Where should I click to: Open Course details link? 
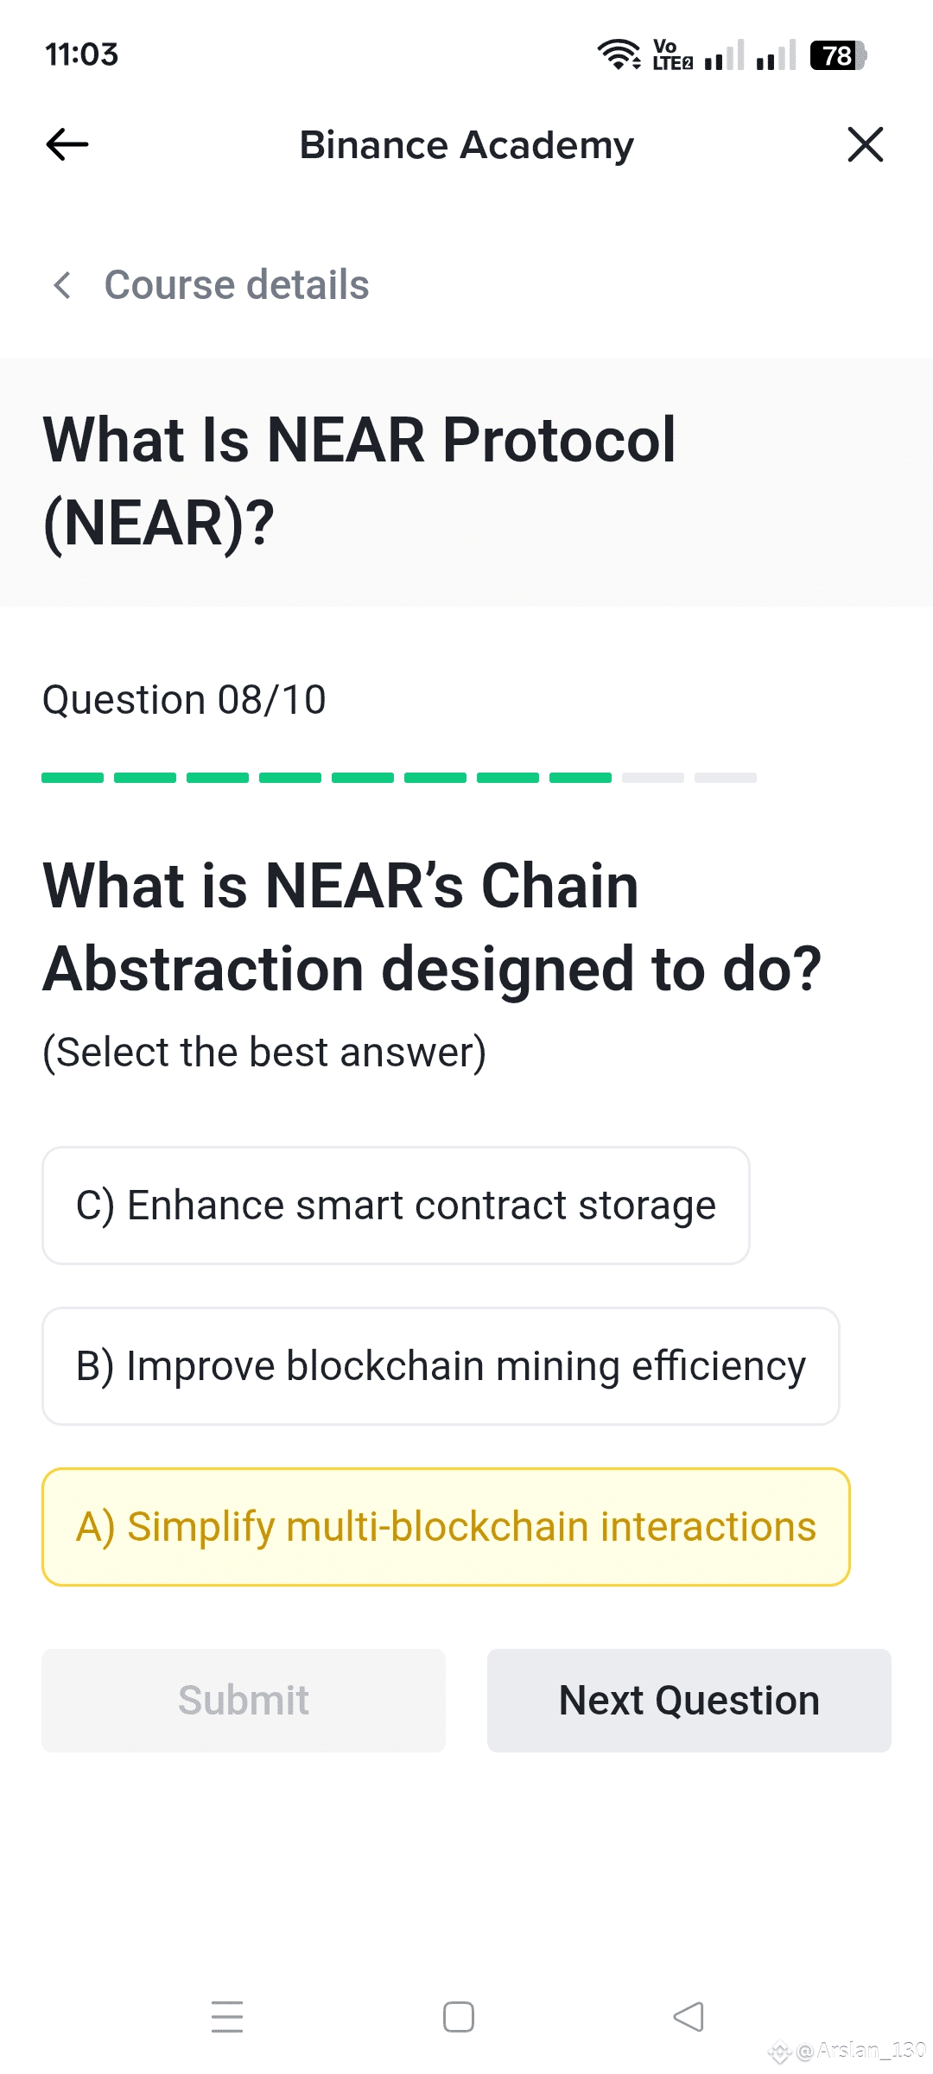click(x=237, y=285)
